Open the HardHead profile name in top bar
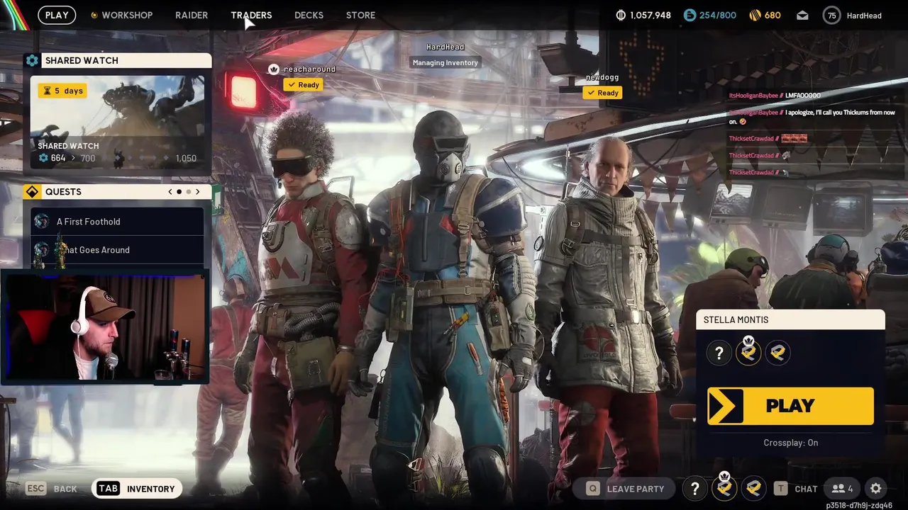Image resolution: width=908 pixels, height=510 pixels. (x=864, y=15)
